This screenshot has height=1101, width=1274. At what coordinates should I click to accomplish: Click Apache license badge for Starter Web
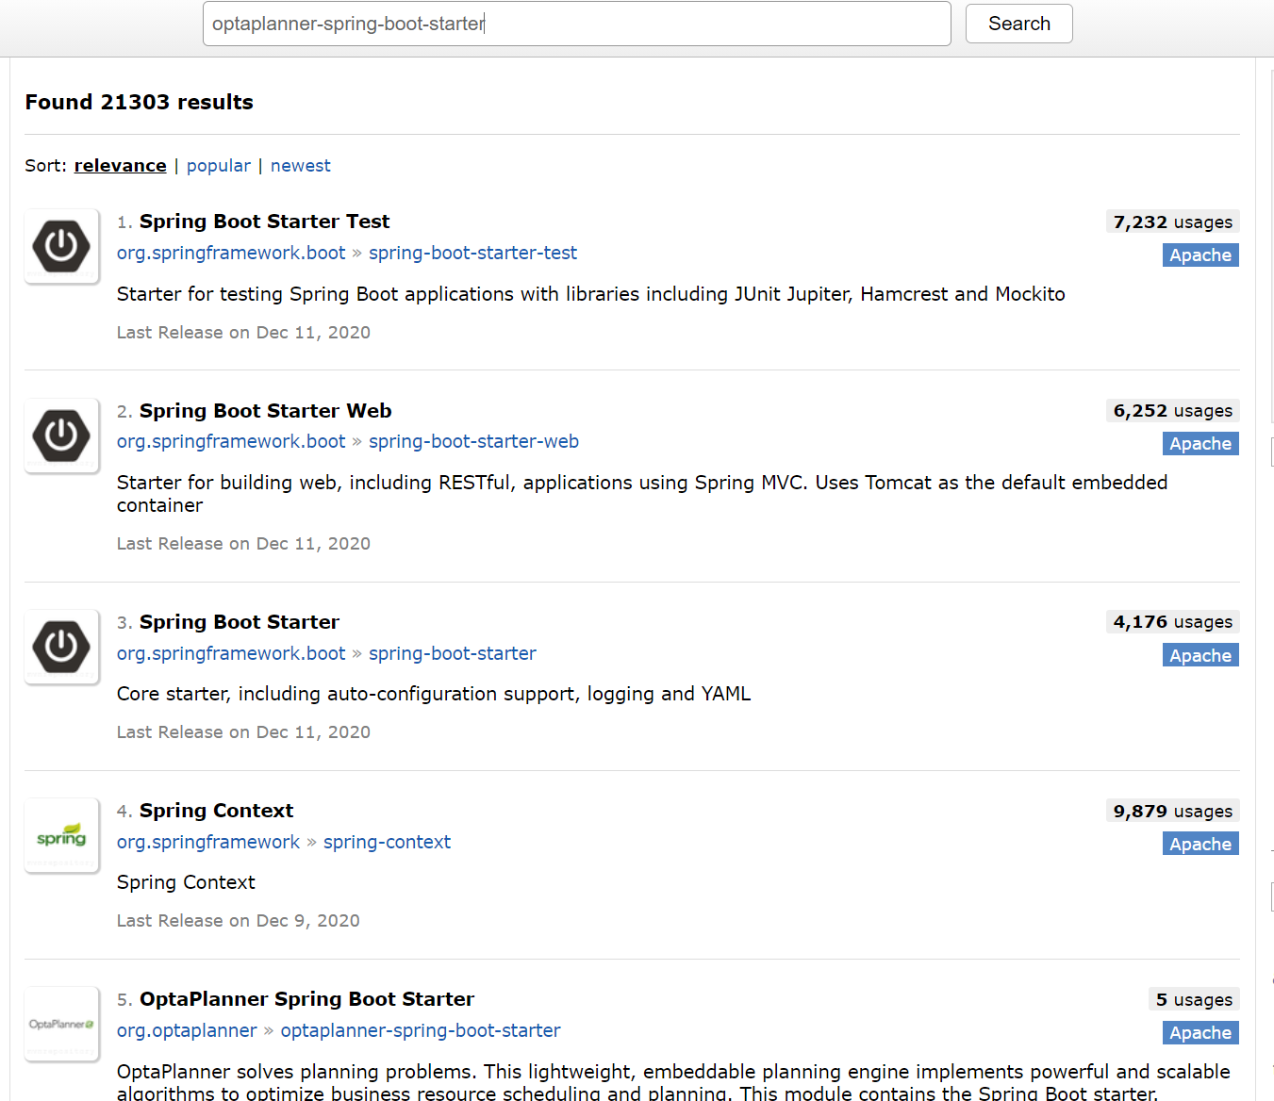1200,444
